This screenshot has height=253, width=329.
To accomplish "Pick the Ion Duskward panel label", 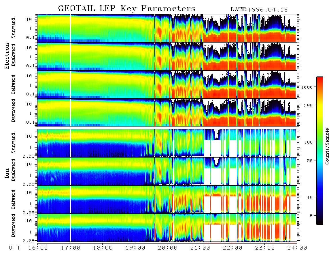I will [13, 170].
